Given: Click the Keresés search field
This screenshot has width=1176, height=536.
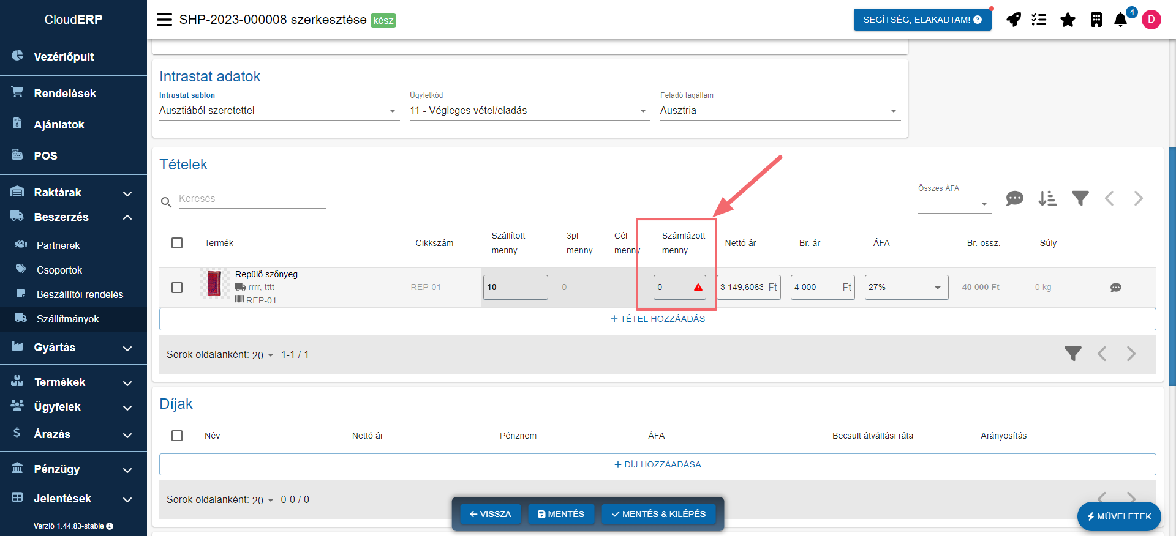Looking at the screenshot, I should pyautogui.click(x=251, y=199).
